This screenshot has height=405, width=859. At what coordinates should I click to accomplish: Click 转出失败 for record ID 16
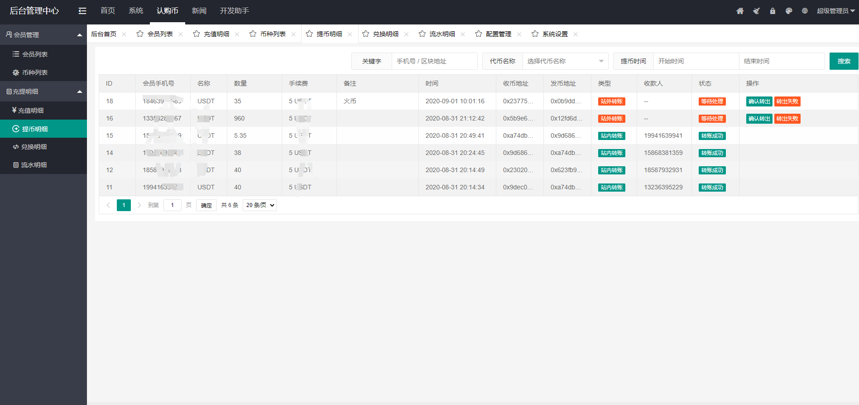click(x=787, y=119)
